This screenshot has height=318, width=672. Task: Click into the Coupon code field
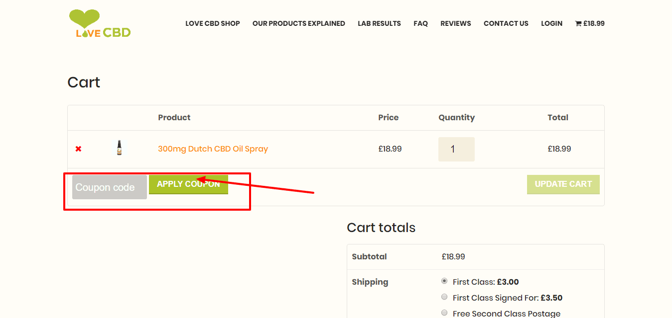pos(110,187)
